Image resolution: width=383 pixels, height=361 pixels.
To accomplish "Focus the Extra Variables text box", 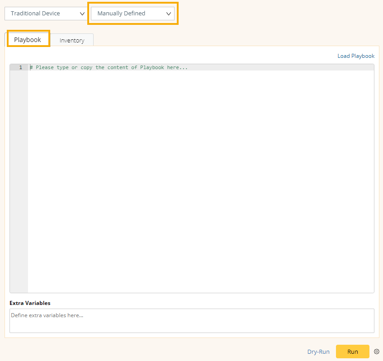I will click(x=192, y=321).
